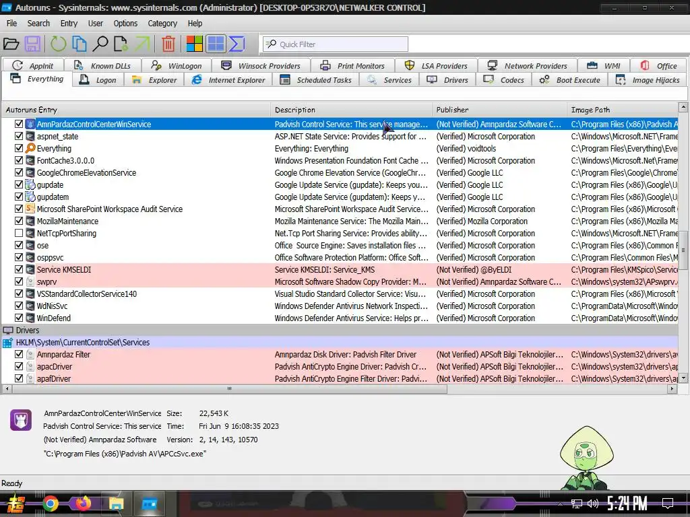The height and width of the screenshot is (517, 690).
Task: Select the Drivers group header row
Action: pos(340,330)
